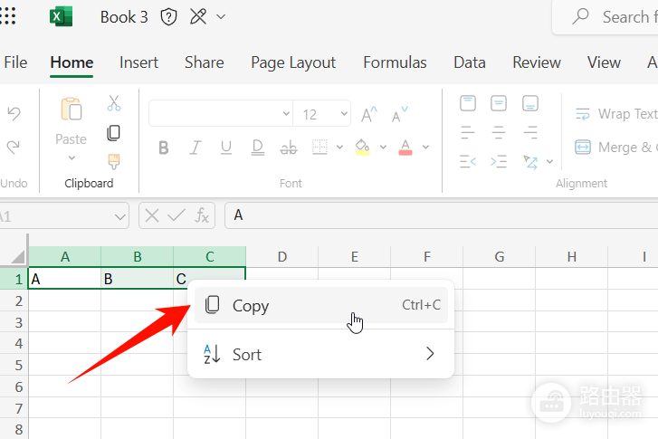
Task: Open the Name Box dropdown arrow
Action: pyautogui.click(x=120, y=217)
